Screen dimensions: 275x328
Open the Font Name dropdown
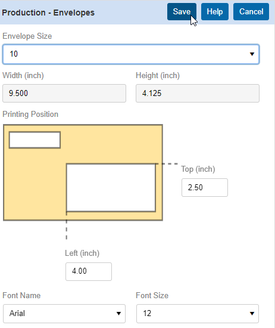click(64, 314)
